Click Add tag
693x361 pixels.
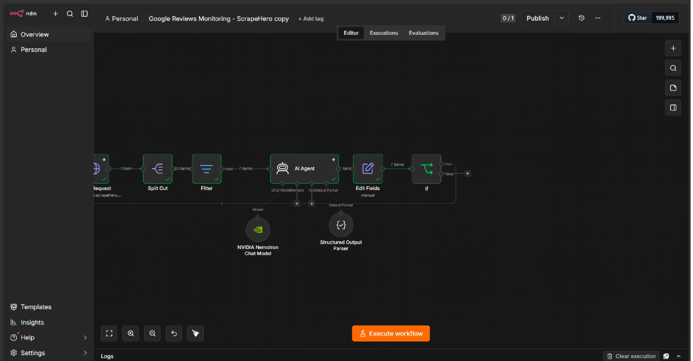[311, 19]
